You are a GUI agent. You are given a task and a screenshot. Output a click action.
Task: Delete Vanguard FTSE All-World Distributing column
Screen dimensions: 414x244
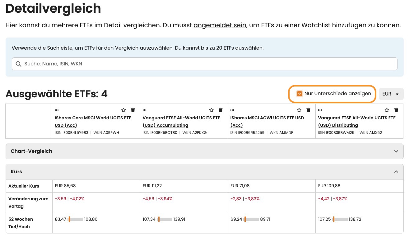tap(396, 110)
